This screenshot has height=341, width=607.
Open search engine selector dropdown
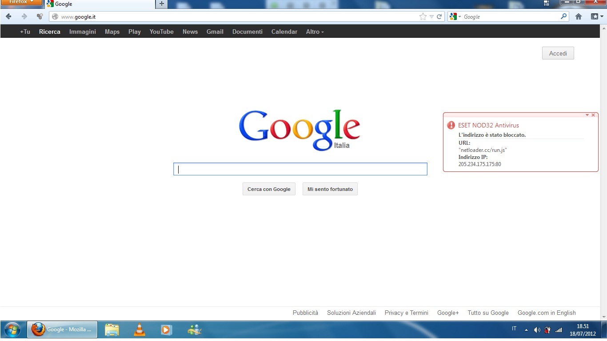coord(455,16)
